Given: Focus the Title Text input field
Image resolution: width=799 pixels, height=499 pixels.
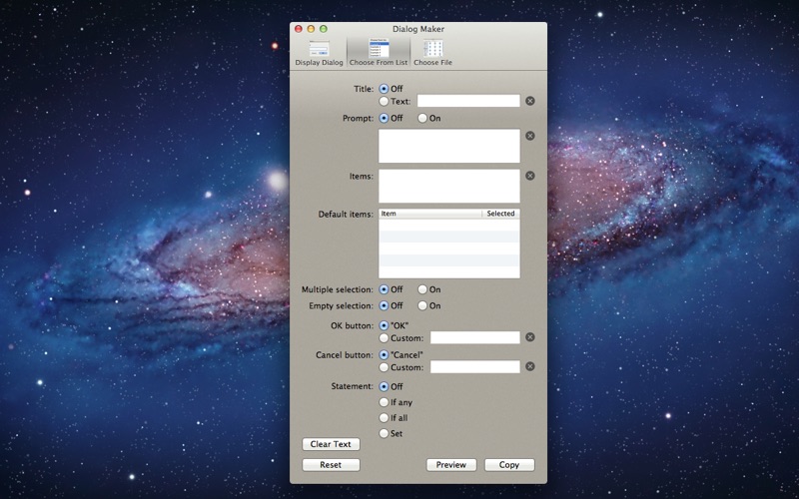Looking at the screenshot, I should tap(468, 101).
